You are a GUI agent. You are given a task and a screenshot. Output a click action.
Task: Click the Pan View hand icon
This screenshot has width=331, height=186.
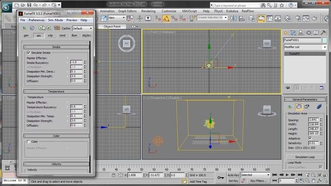coord(313,181)
